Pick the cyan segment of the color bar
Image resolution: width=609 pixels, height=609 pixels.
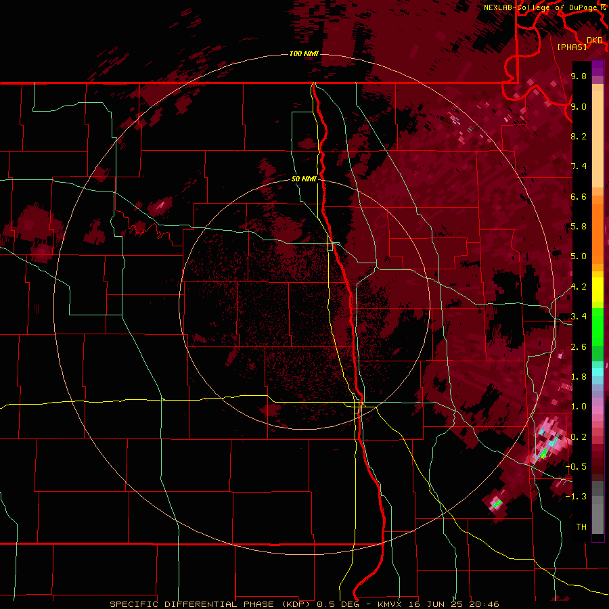point(597,372)
